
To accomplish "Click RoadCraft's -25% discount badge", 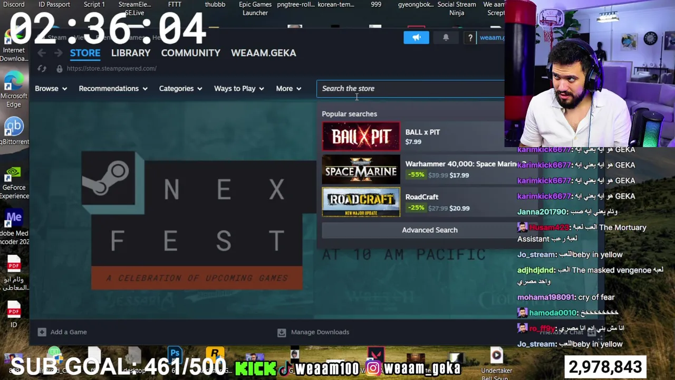I will [416, 208].
